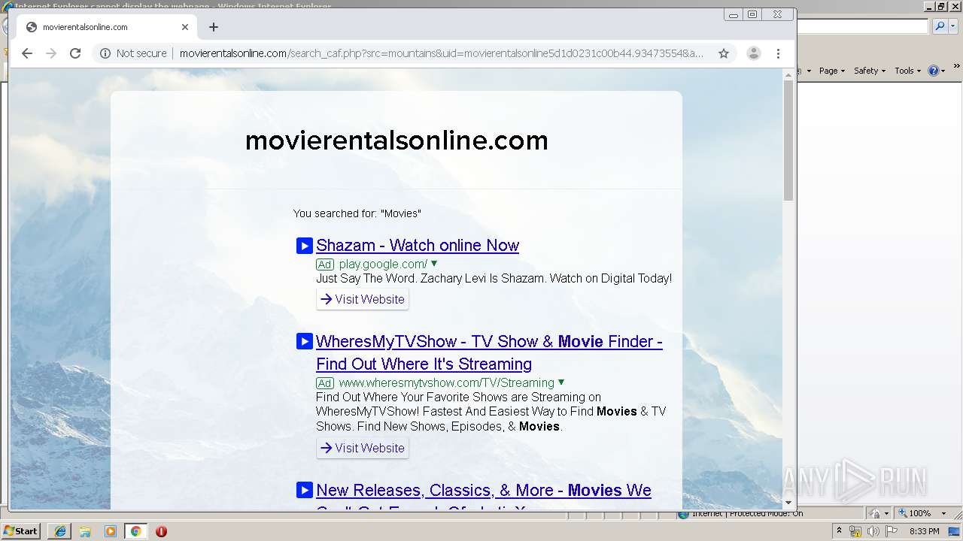Open the file explorer folder on taskbar
The width and height of the screenshot is (963, 541).
pyautogui.click(x=85, y=531)
